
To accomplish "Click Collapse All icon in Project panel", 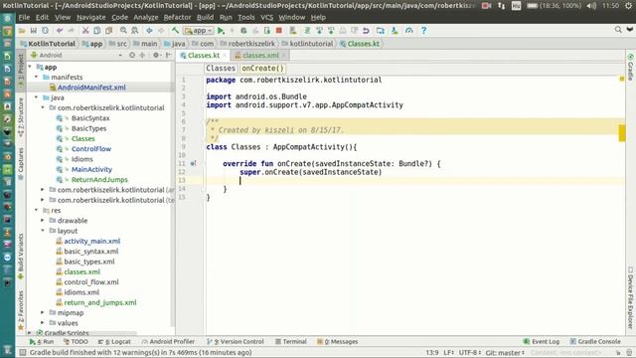I will click(x=142, y=55).
